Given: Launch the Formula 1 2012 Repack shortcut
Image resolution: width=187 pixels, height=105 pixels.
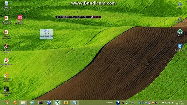Looking at the screenshot, I should pyautogui.click(x=6, y=48).
